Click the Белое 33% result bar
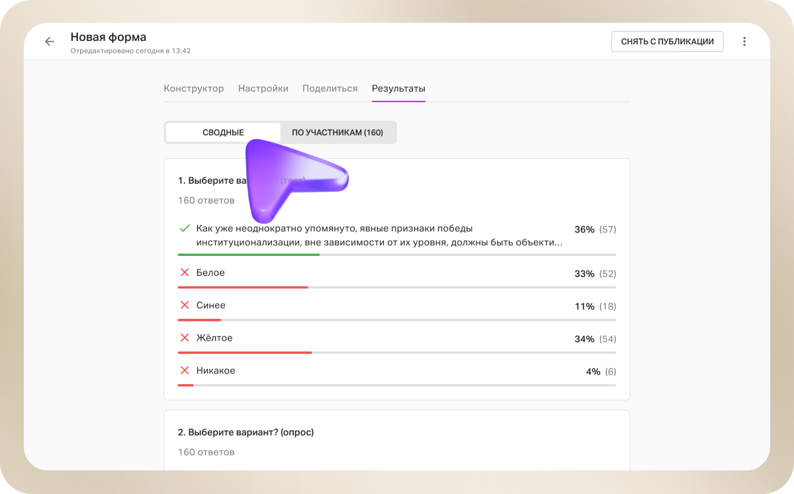Viewport: 794px width, 494px height. tap(243, 287)
